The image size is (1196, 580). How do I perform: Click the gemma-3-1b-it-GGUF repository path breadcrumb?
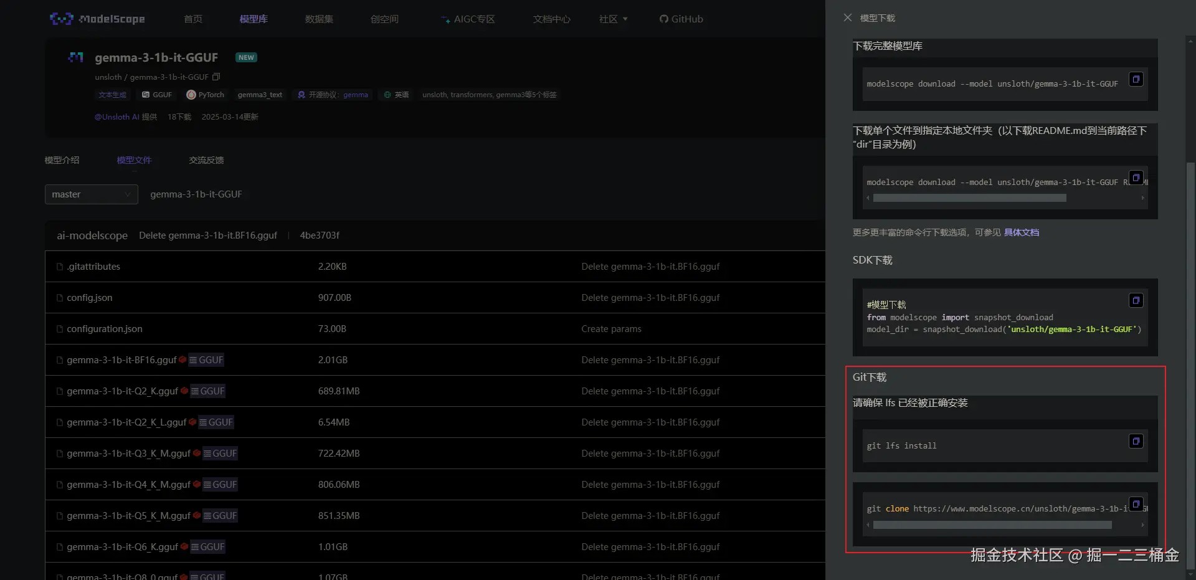pos(196,194)
